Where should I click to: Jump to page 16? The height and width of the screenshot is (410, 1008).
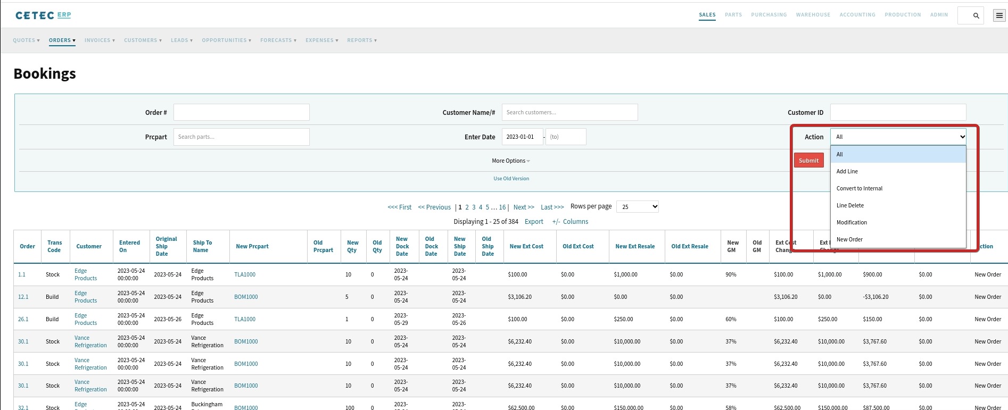(x=502, y=207)
